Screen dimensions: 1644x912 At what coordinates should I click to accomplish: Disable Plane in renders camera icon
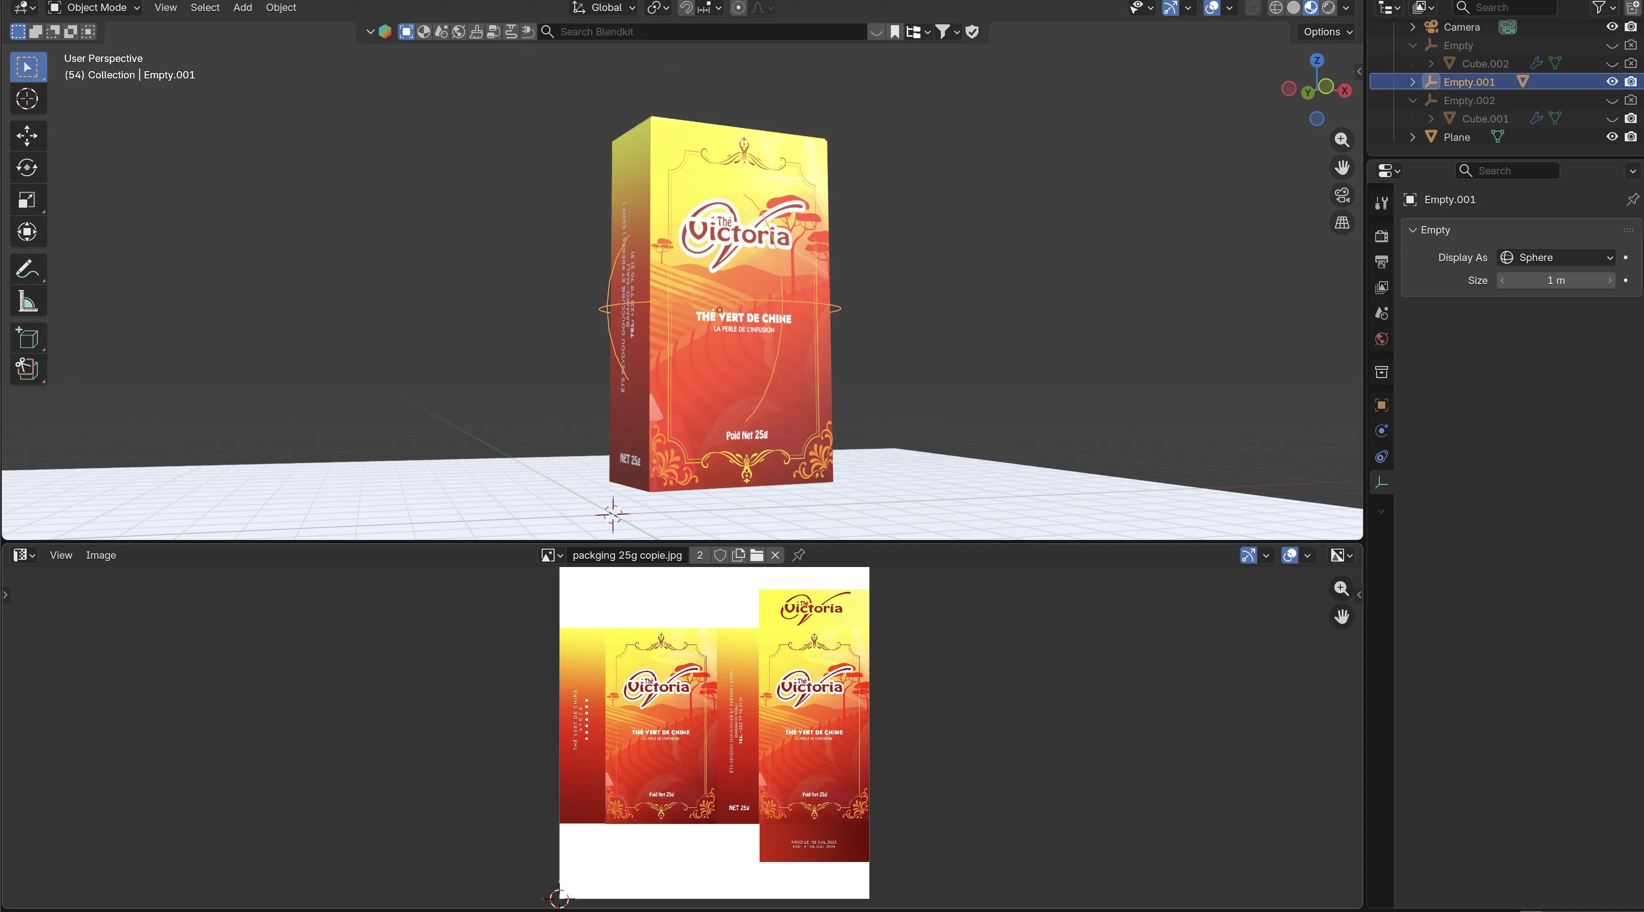click(1631, 137)
